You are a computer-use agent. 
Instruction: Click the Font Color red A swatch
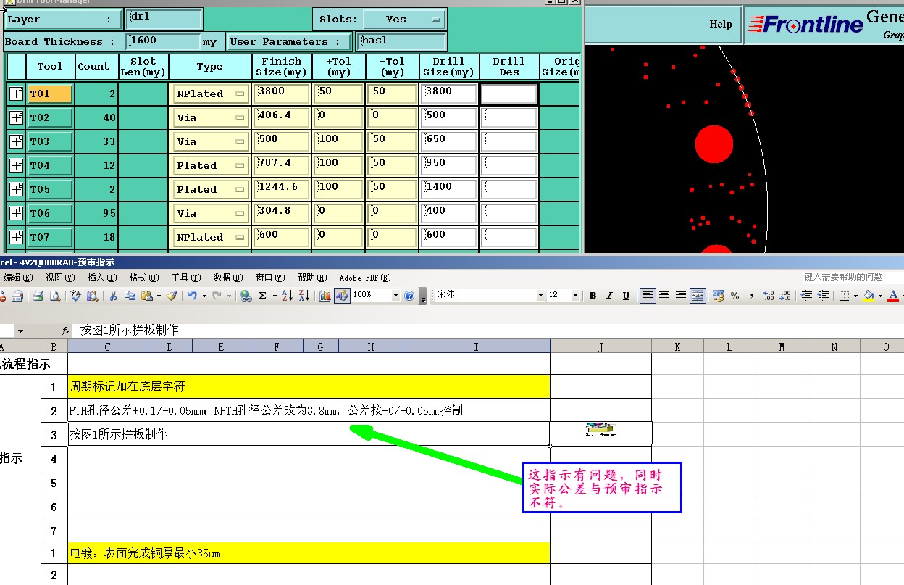(893, 296)
